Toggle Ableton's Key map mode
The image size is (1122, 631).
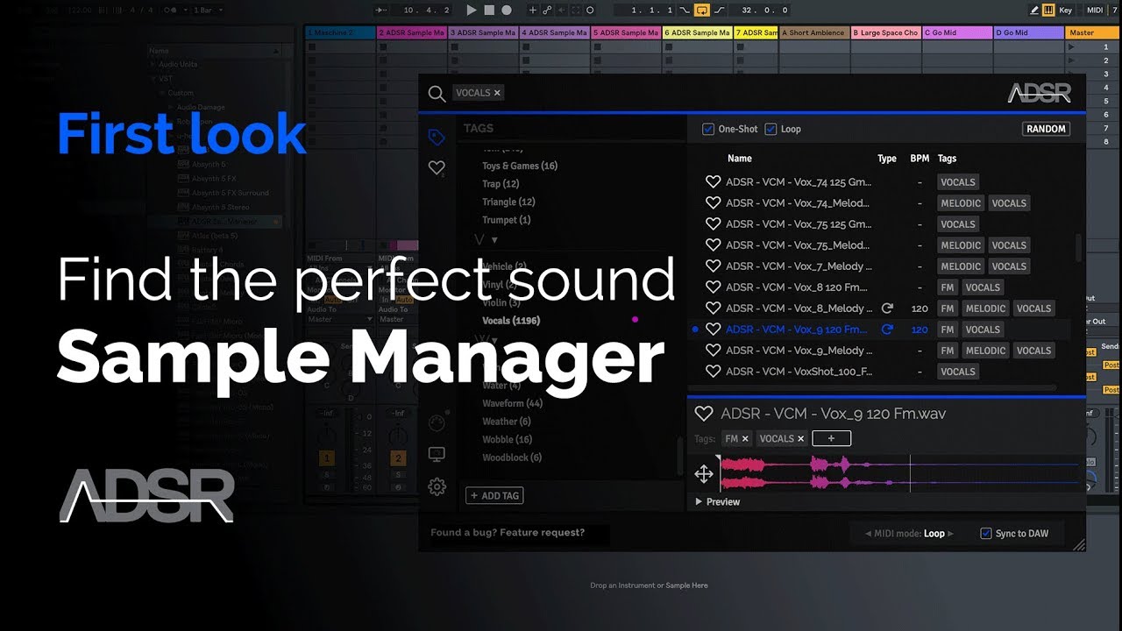[x=1065, y=11]
